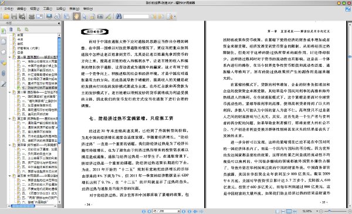Viewport: 352px width, 214px height.
Task: Select the Hand tool in toolbar
Action: [x=76, y=16]
